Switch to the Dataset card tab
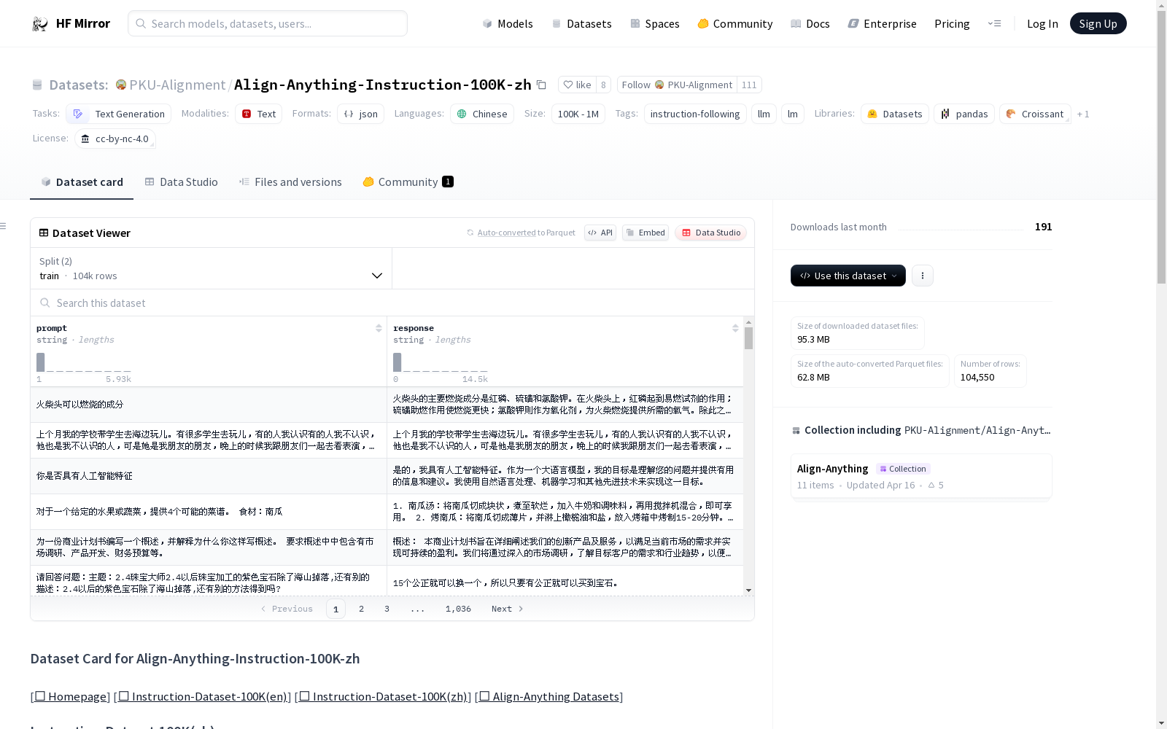The height and width of the screenshot is (729, 1167). 82,182
